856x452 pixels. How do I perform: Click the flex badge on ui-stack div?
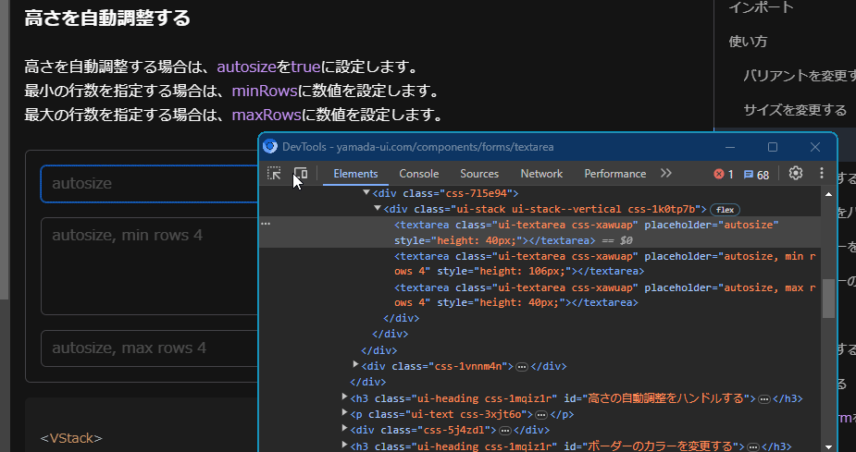tap(725, 210)
